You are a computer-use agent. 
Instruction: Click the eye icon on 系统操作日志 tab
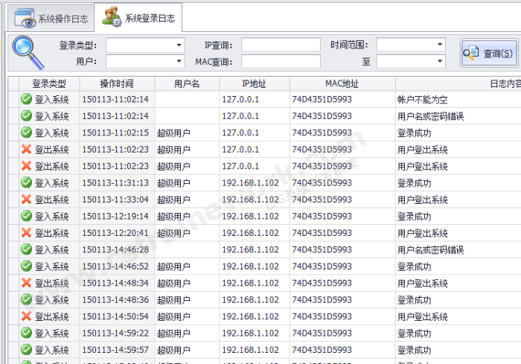(x=25, y=19)
